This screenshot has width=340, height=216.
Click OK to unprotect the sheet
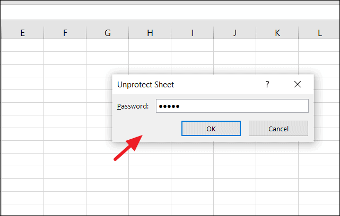211,128
